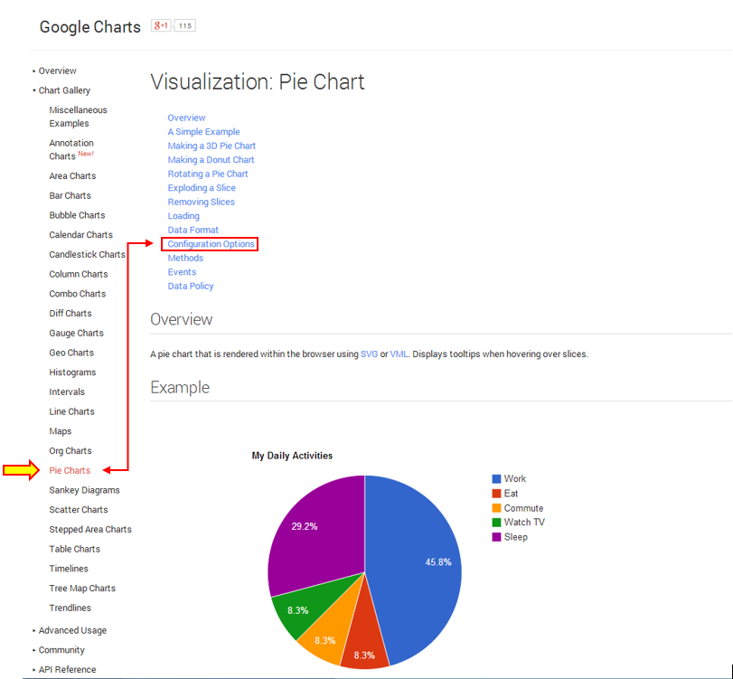Click the My Daily Activities chart title
This screenshot has width=733, height=679.
tap(292, 456)
